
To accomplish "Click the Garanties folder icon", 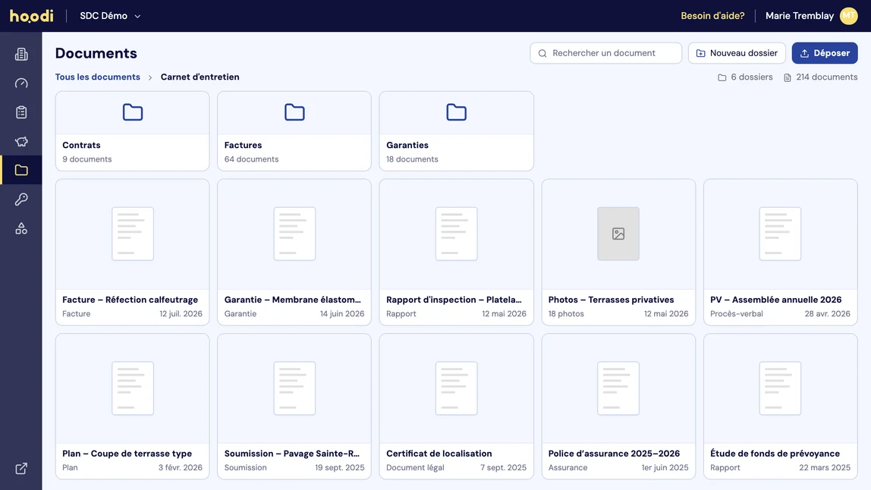I will coord(456,112).
